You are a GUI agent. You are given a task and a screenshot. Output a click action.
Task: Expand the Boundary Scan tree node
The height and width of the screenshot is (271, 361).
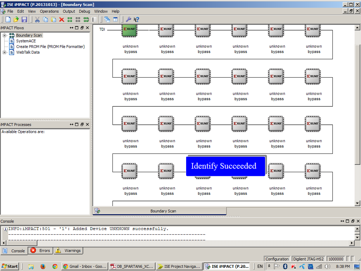4,35
